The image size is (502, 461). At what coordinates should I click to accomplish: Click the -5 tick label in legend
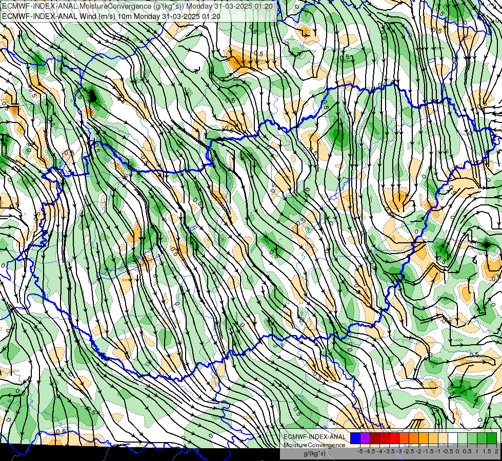pyautogui.click(x=360, y=451)
